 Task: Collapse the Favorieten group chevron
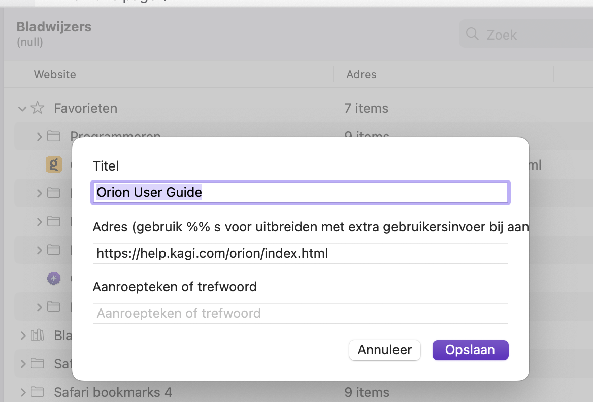21,108
